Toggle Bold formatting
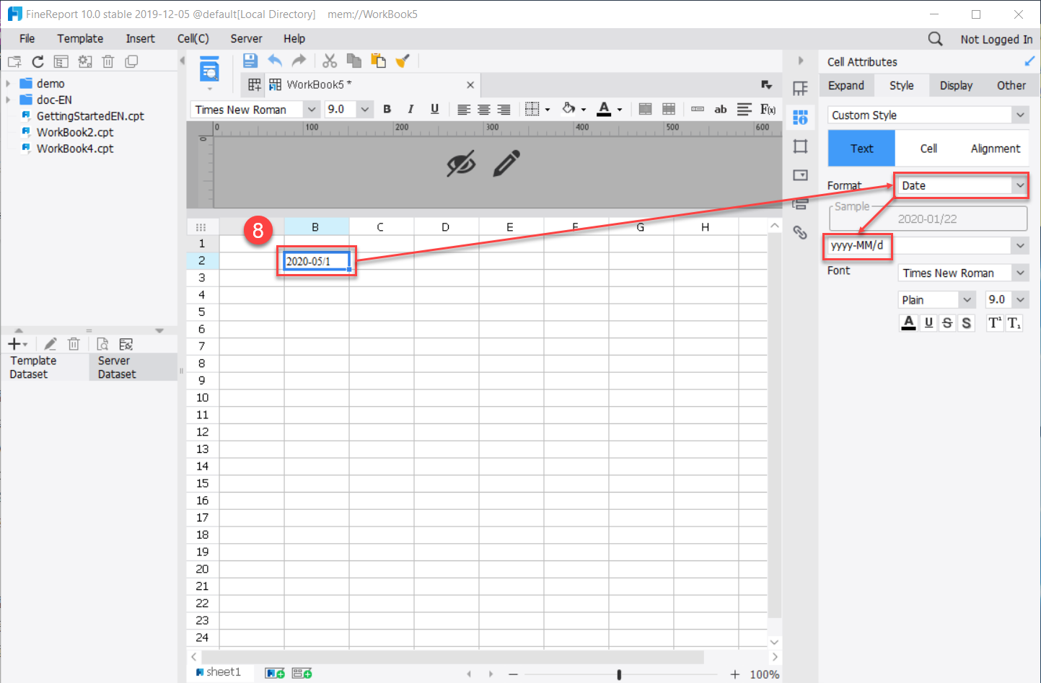 tap(387, 109)
